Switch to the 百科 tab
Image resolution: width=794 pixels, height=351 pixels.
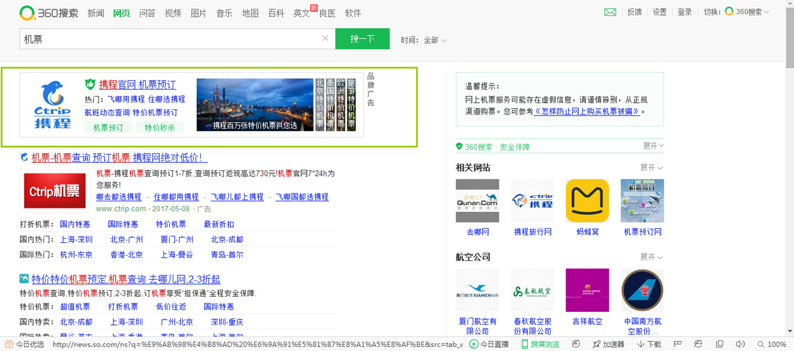[x=276, y=13]
